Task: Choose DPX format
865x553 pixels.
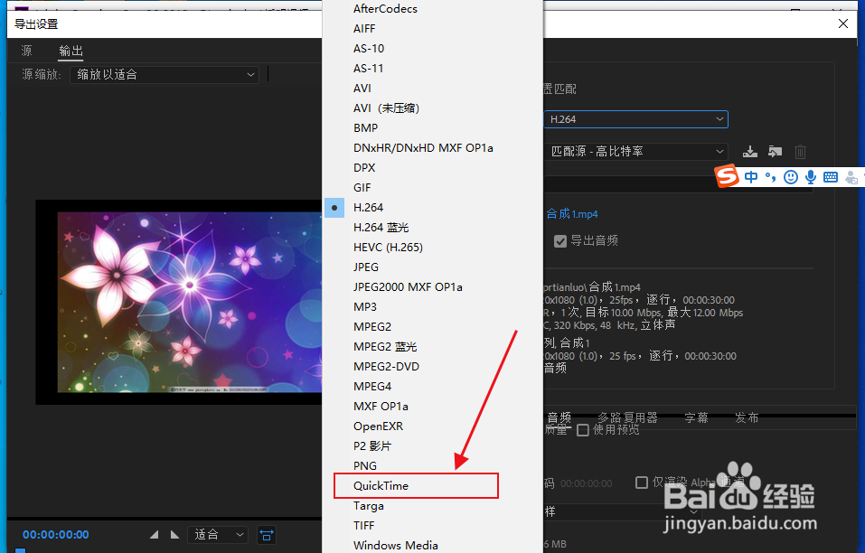Action: coord(364,167)
